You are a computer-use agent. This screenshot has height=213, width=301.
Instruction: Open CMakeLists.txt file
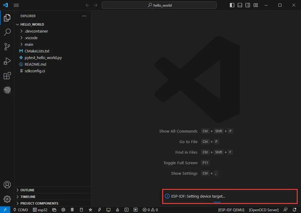coord(37,51)
